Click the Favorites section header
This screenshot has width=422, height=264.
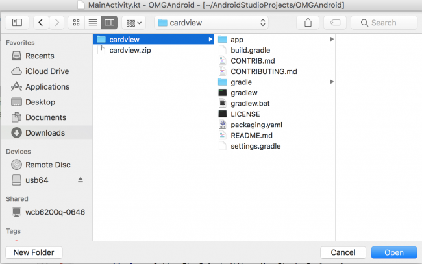21,42
